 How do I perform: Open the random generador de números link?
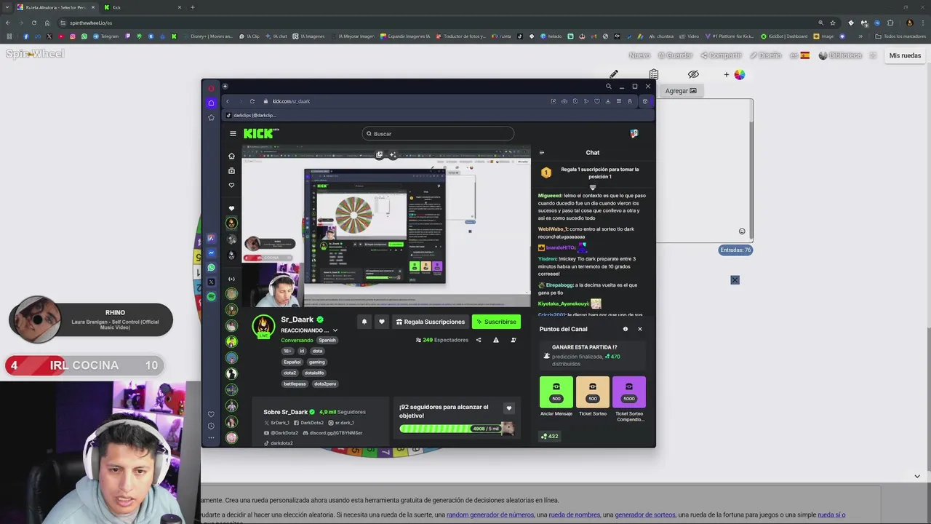coord(490,515)
